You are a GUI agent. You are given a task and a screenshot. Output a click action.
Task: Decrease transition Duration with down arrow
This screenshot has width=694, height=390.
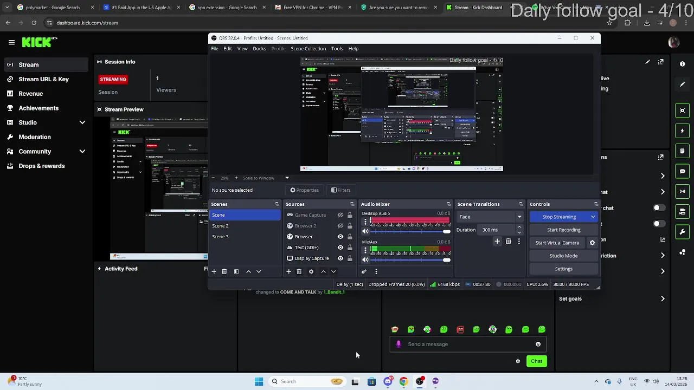pos(519,232)
